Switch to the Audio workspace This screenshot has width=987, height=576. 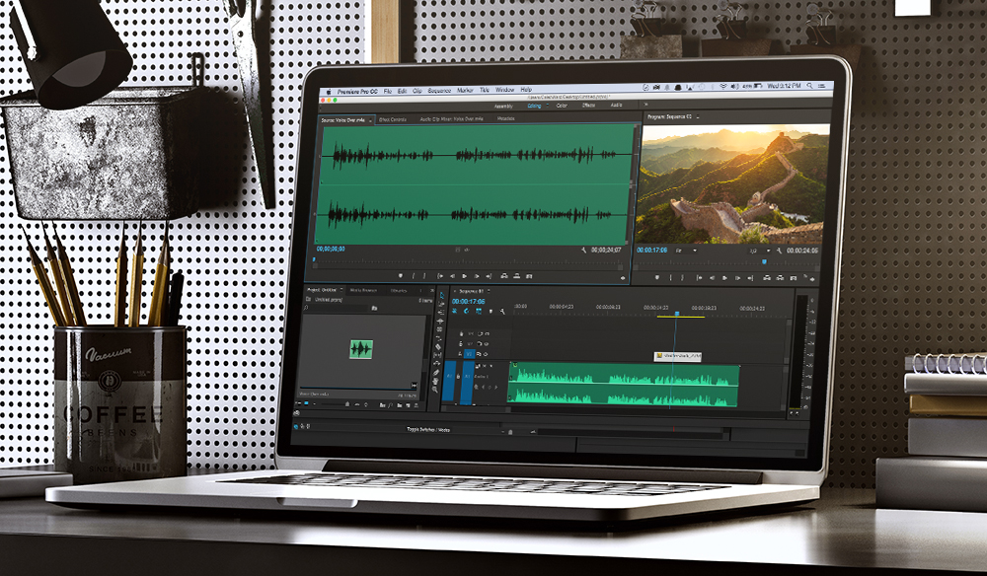[616, 105]
